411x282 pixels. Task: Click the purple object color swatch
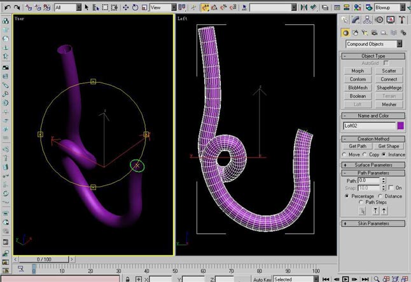401,126
